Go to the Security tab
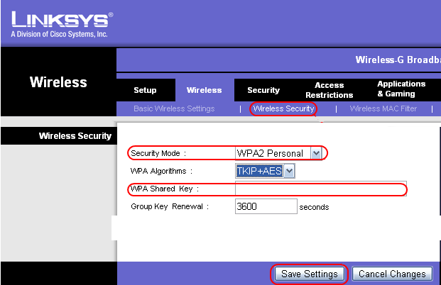Image resolution: width=441 pixels, height=285 pixels. coord(263,90)
